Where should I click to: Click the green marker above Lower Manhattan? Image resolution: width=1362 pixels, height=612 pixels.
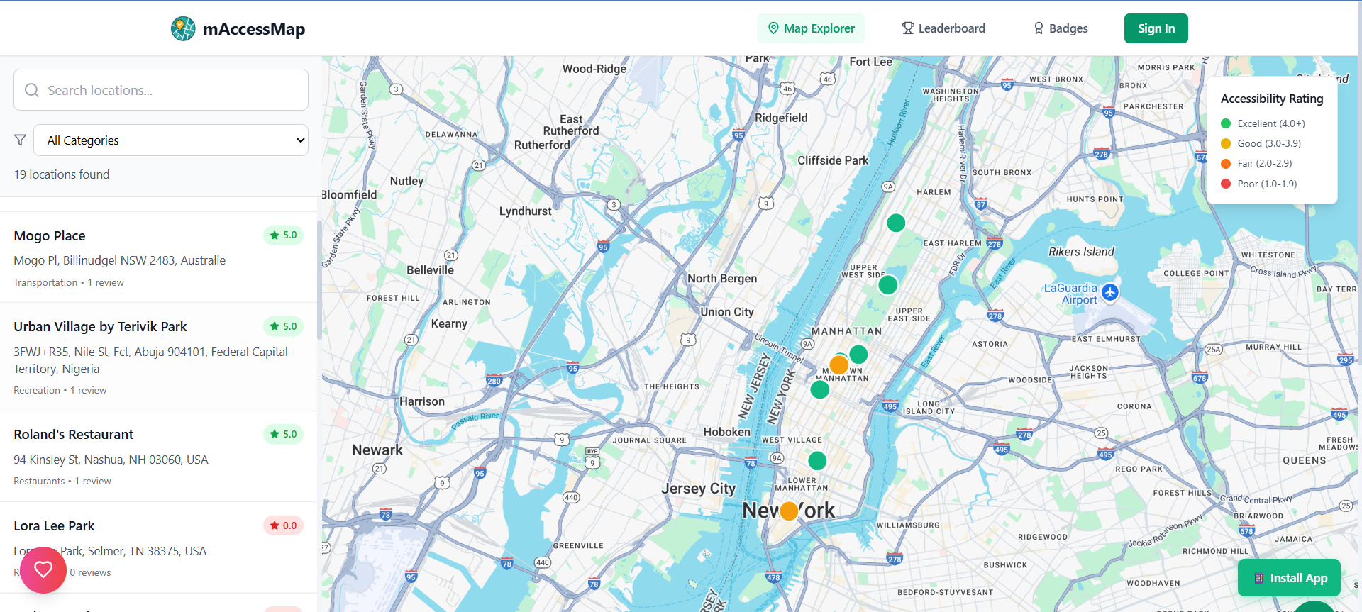[x=817, y=461]
